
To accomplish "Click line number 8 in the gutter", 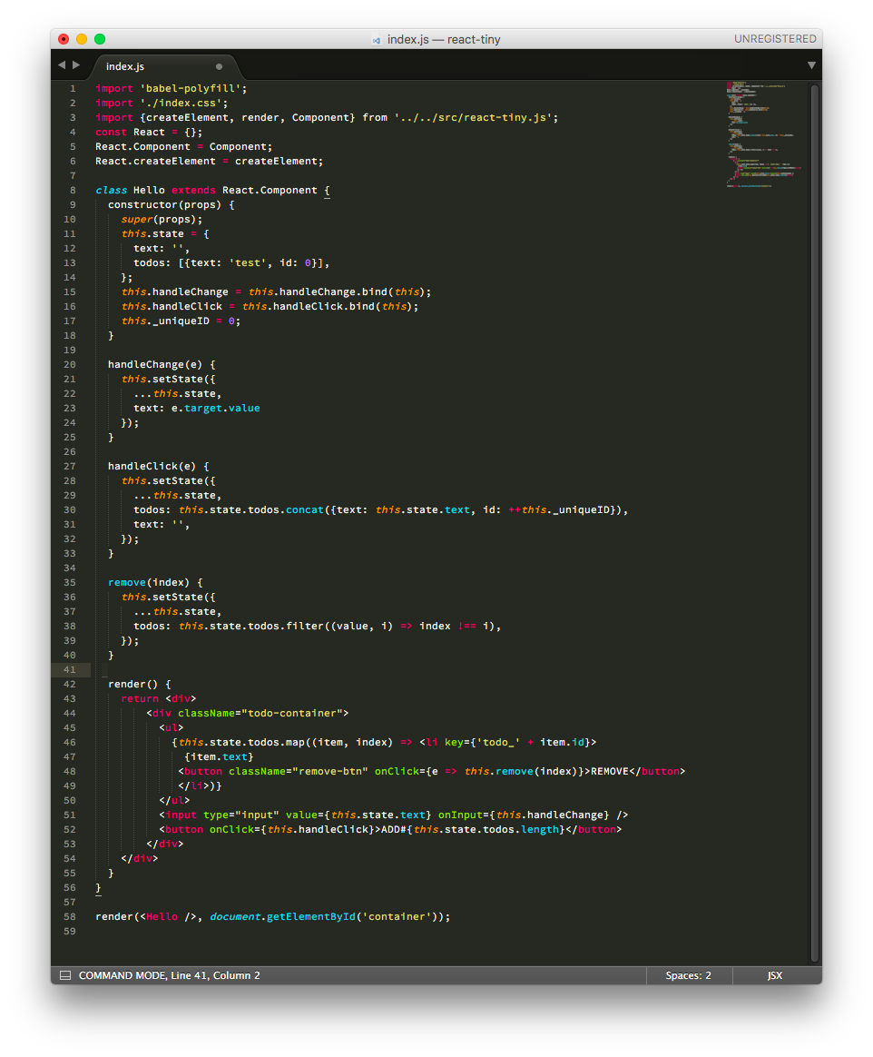I will [x=73, y=190].
